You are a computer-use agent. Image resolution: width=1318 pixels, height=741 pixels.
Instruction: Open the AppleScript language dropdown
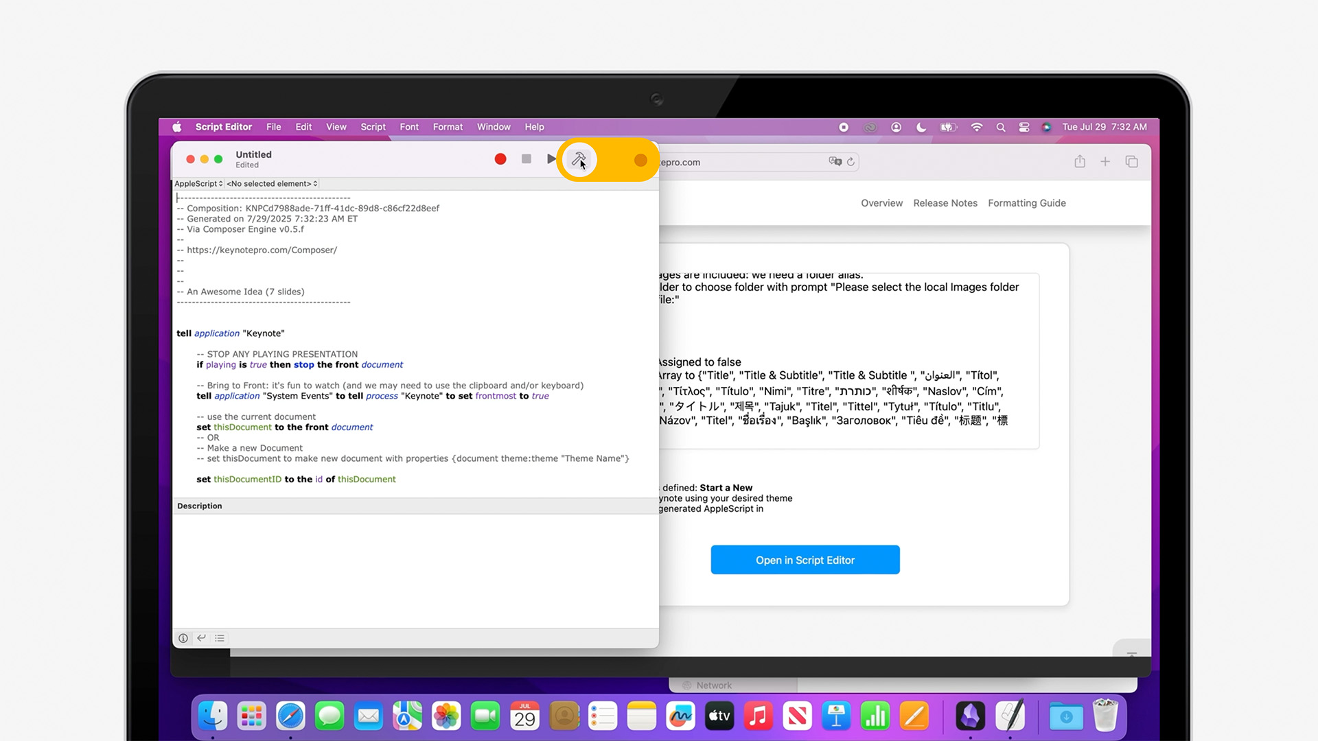click(x=198, y=183)
